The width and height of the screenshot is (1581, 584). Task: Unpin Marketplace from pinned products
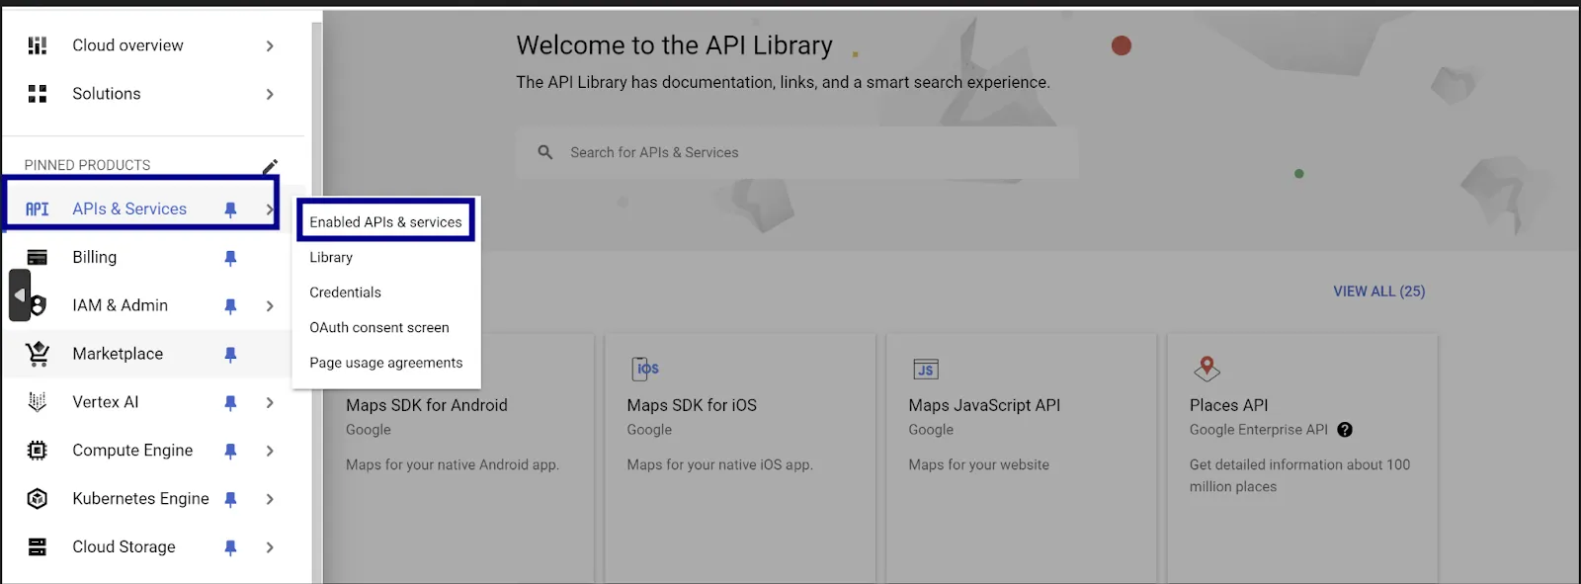click(230, 355)
